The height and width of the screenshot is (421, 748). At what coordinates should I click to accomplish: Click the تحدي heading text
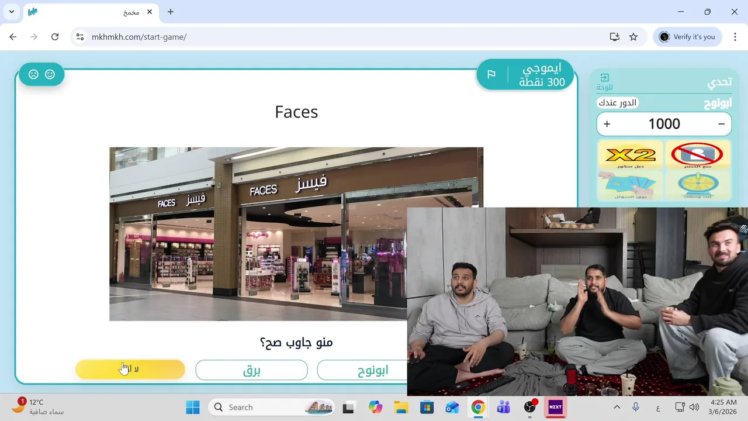719,82
